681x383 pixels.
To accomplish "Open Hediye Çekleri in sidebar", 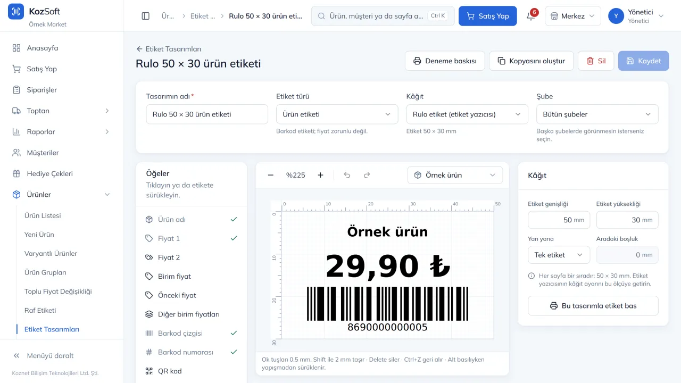I will [x=61, y=173].
